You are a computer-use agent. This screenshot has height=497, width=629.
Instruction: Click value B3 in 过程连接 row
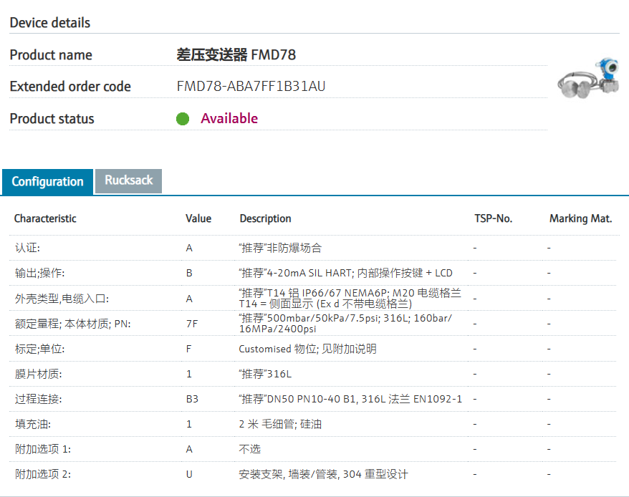pos(192,399)
